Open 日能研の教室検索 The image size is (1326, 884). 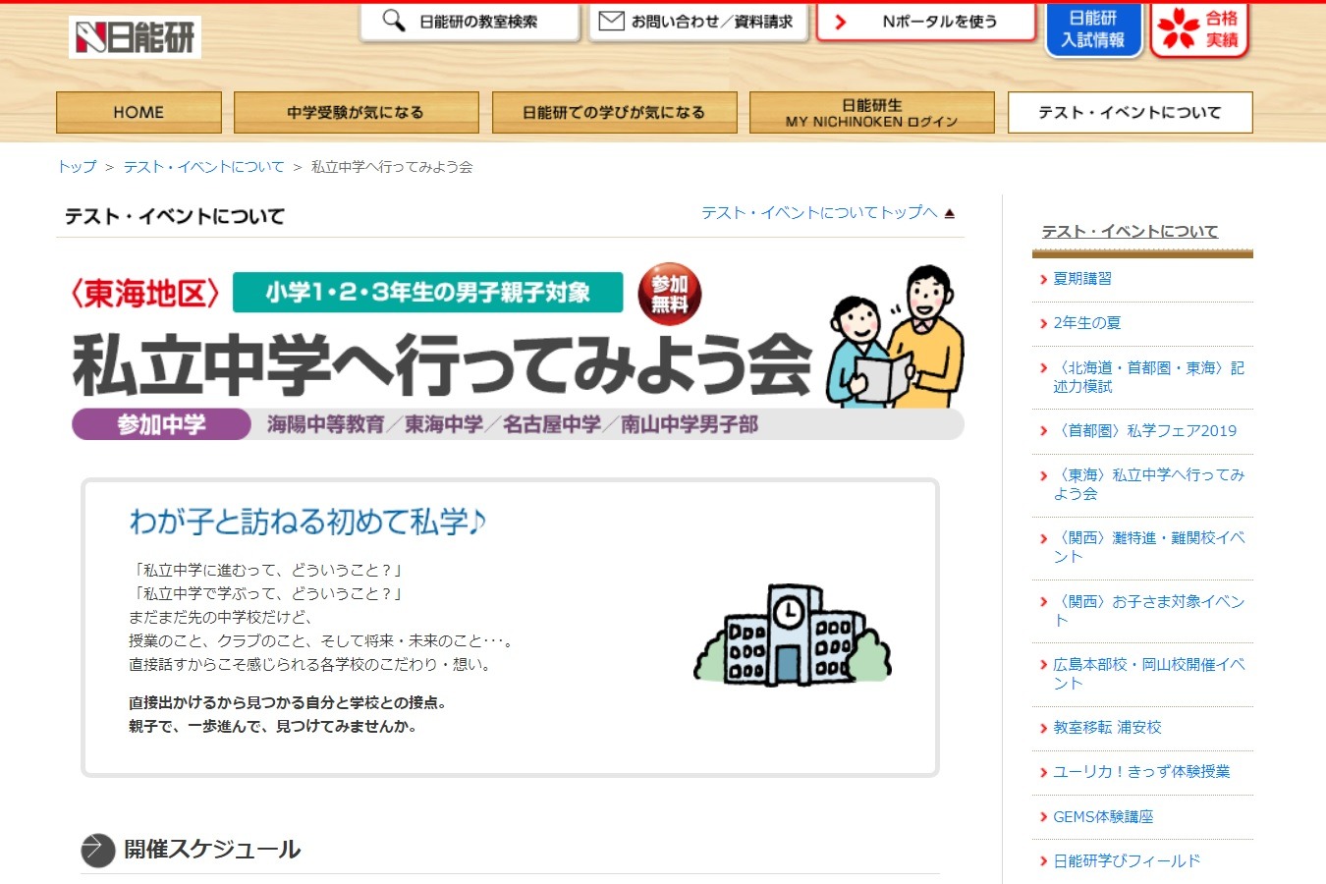tap(470, 22)
